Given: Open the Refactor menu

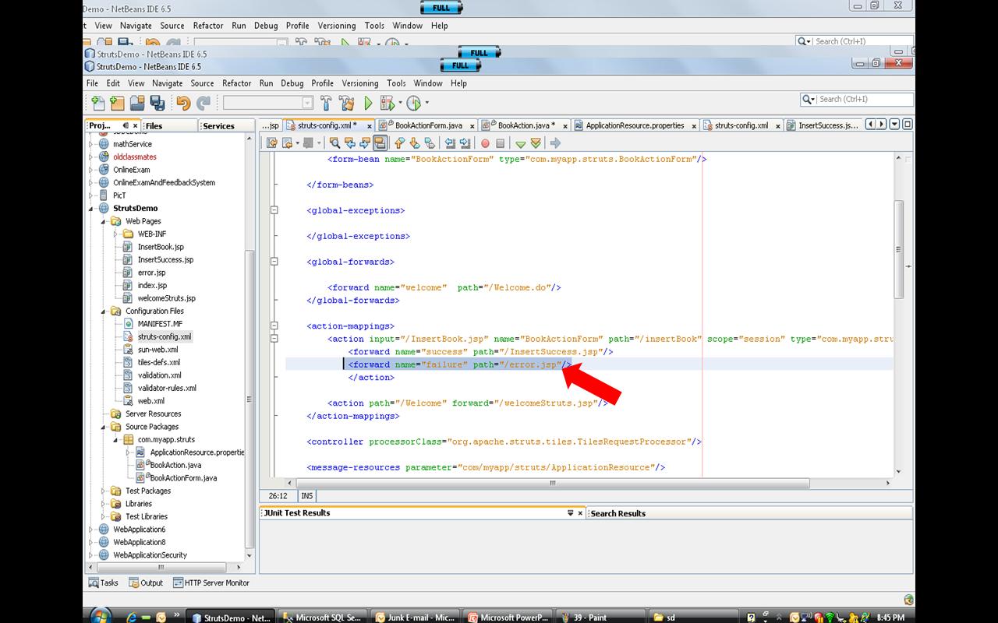Looking at the screenshot, I should point(236,83).
